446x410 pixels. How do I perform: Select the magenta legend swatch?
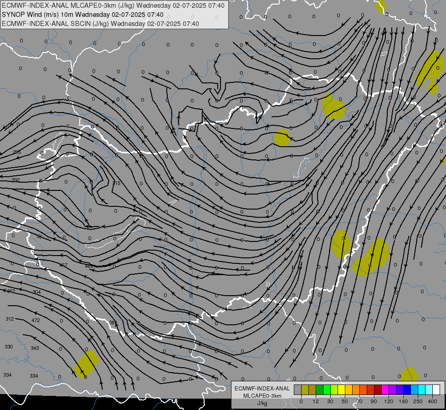[x=385, y=389]
